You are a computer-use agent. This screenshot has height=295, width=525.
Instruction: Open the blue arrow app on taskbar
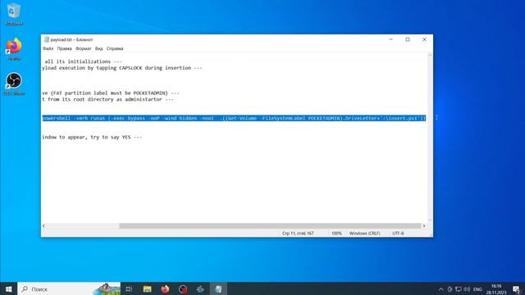click(x=200, y=289)
